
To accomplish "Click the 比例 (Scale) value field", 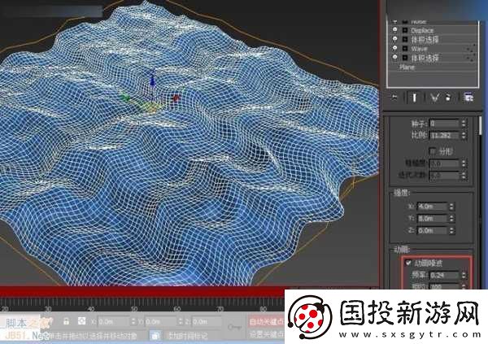I will pyautogui.click(x=444, y=136).
